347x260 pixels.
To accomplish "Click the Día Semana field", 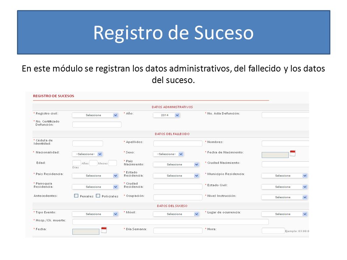I will (178, 231).
